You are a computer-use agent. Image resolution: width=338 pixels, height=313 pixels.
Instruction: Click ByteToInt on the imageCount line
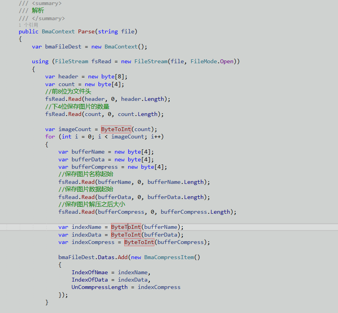116,129
